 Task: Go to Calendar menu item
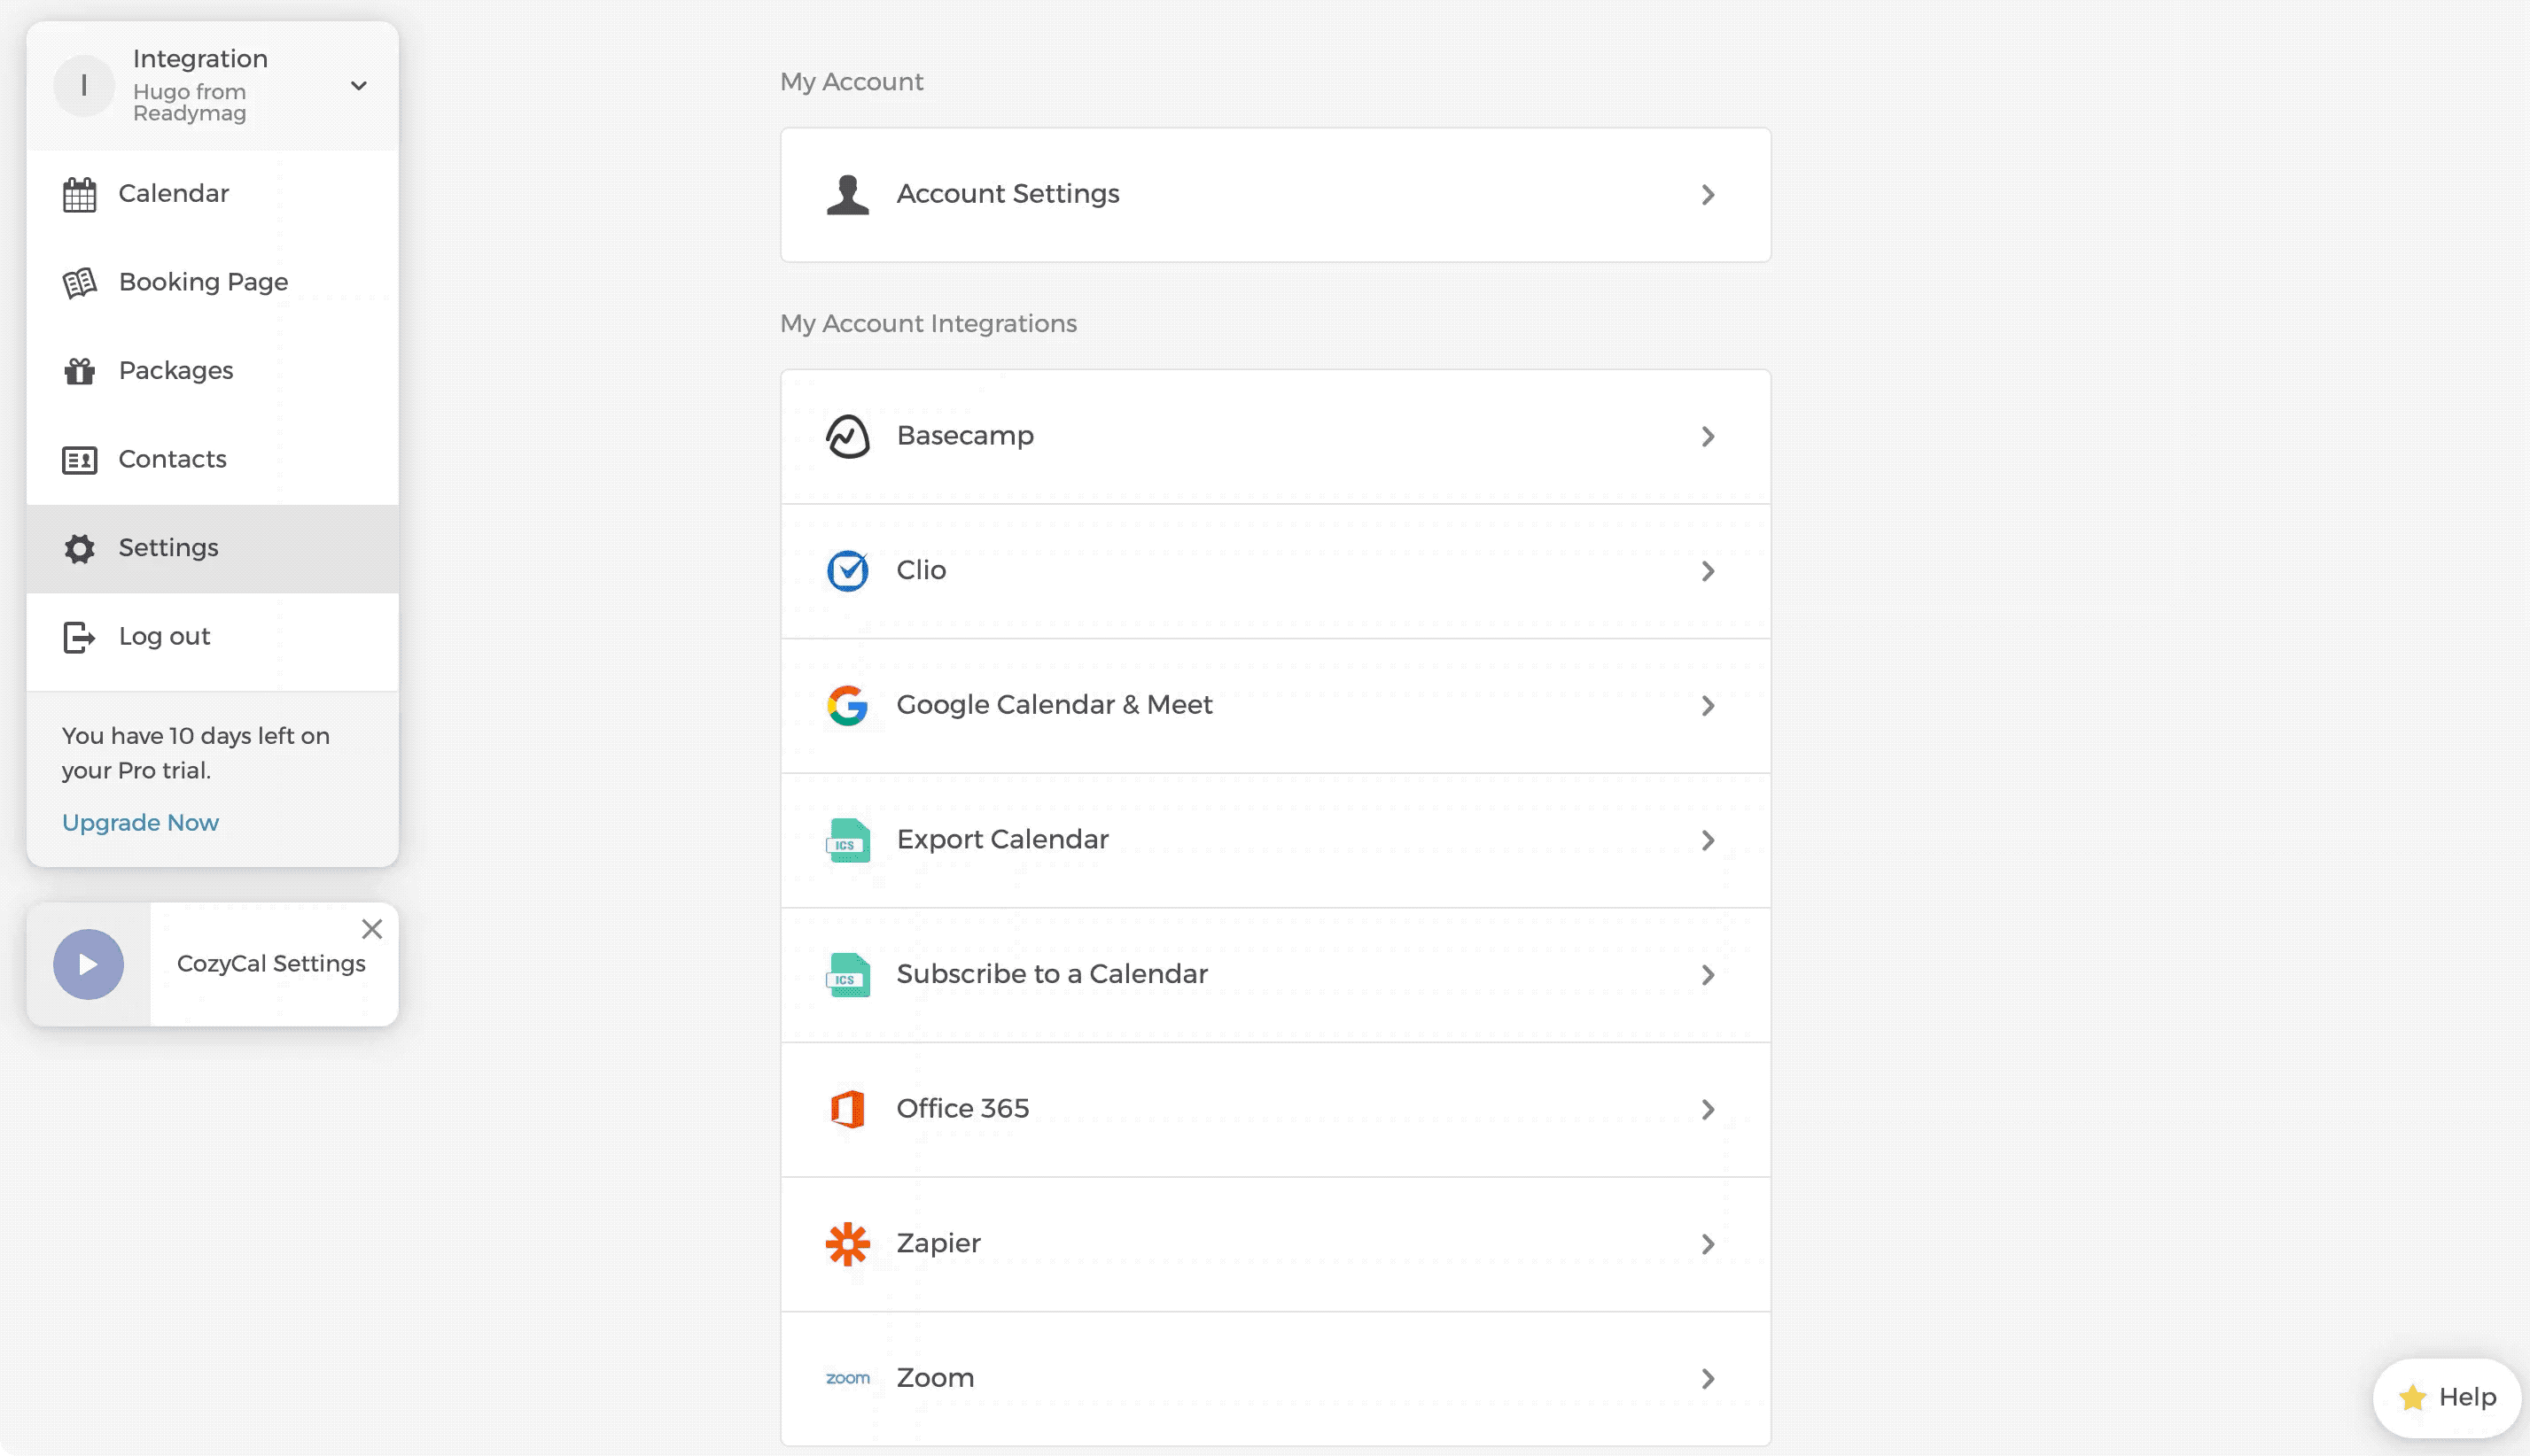pyautogui.click(x=212, y=194)
